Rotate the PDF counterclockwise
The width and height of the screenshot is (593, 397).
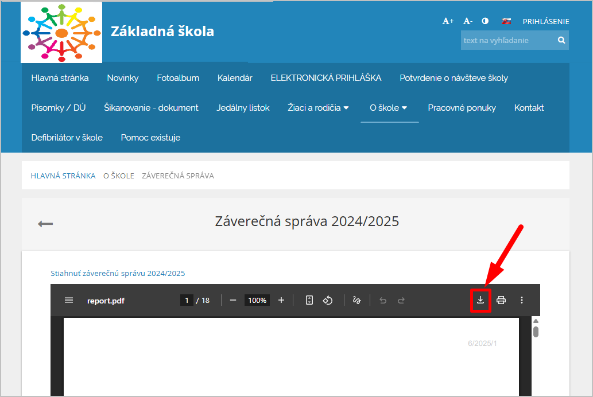[x=328, y=300]
